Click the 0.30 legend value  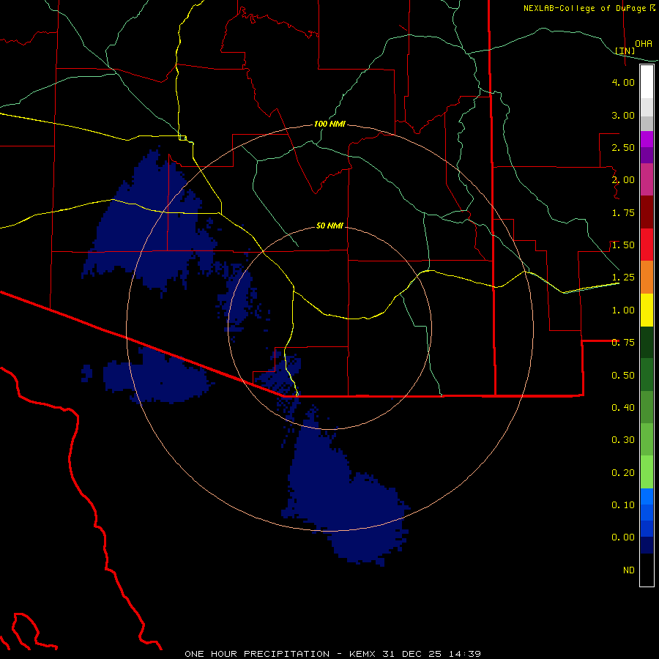623,440
